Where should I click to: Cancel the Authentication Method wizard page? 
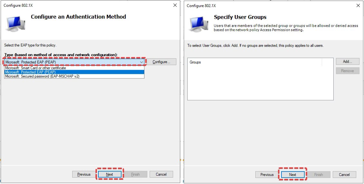pos(161,174)
